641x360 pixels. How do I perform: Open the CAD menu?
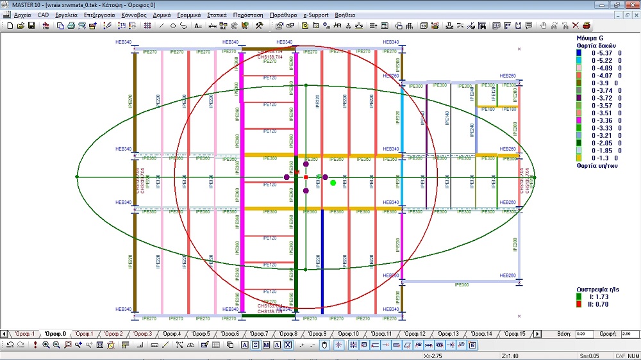tap(43, 15)
